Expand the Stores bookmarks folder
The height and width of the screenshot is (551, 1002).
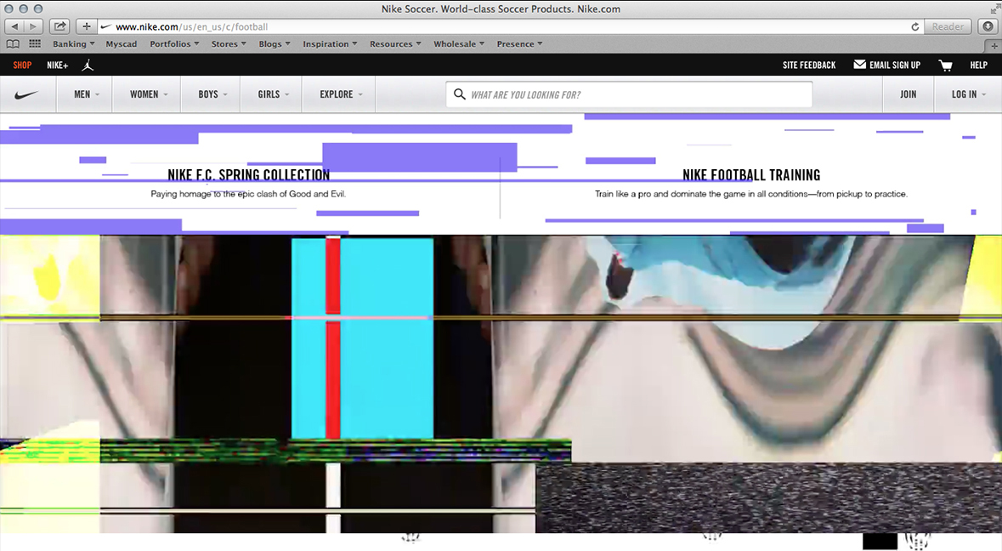click(x=229, y=44)
